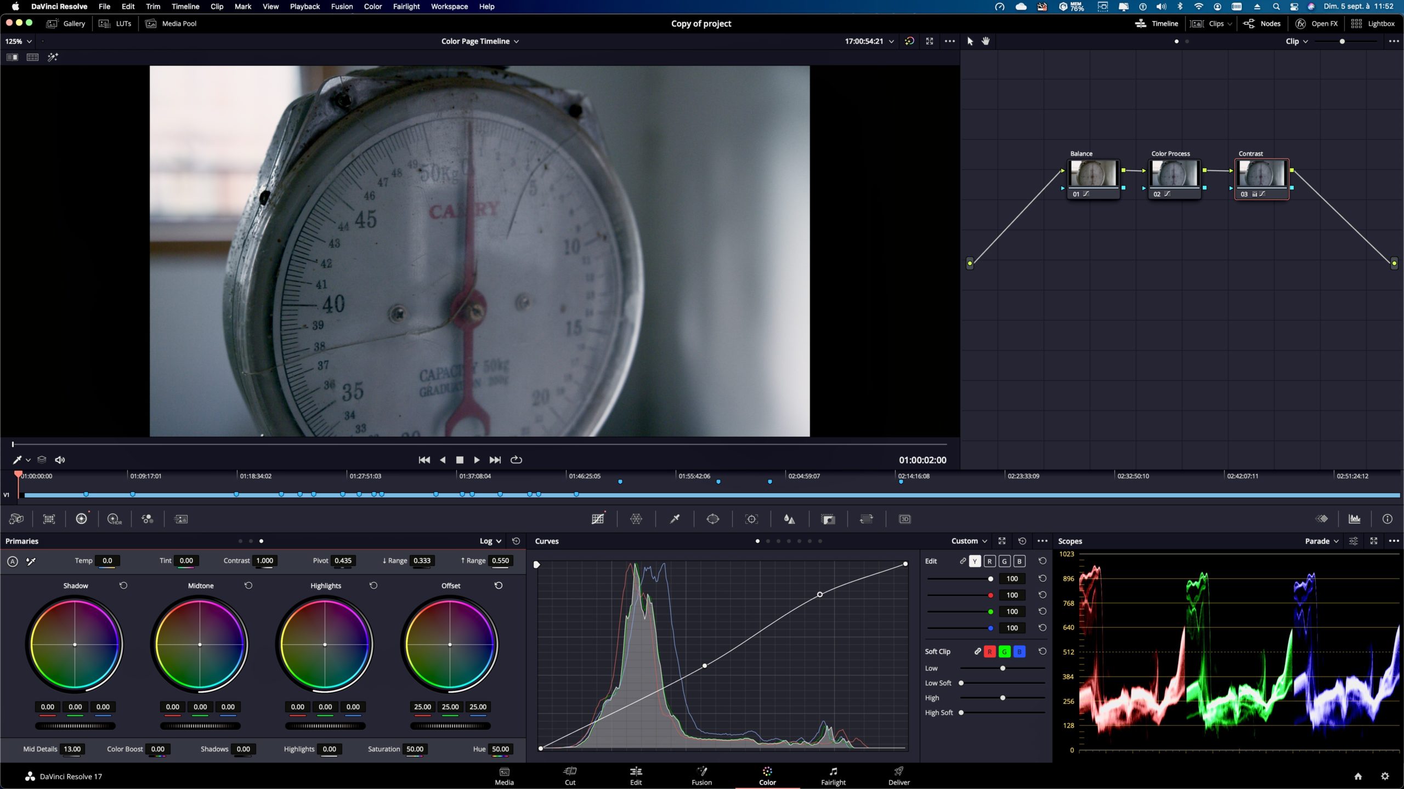The image size is (1404, 789).
Task: Open the Color Warper palette
Action: pyautogui.click(x=636, y=519)
